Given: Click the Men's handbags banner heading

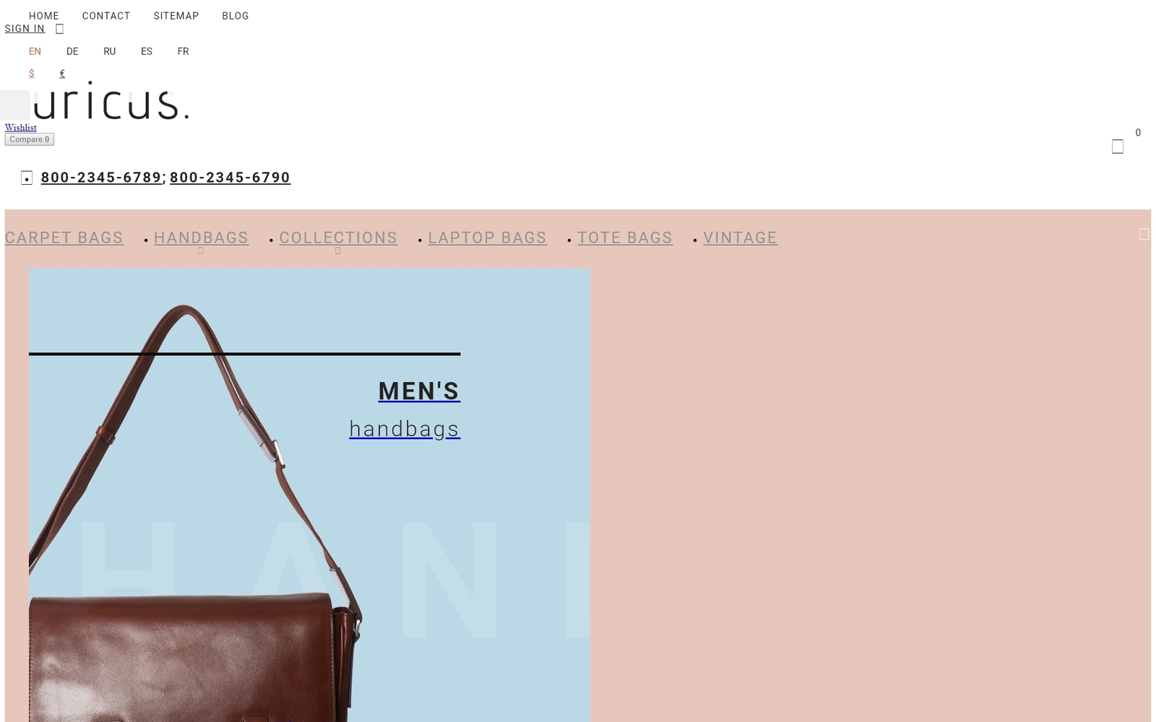Looking at the screenshot, I should coord(419,391).
